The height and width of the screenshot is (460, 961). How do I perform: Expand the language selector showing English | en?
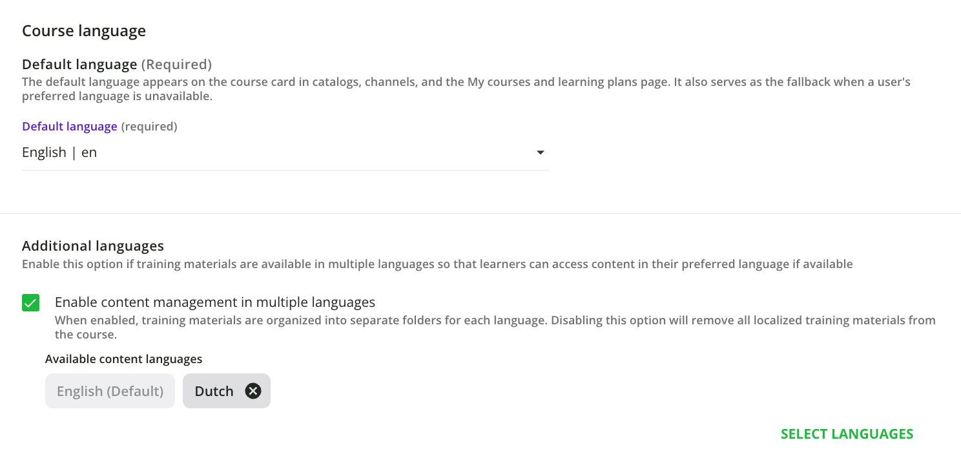(x=541, y=152)
